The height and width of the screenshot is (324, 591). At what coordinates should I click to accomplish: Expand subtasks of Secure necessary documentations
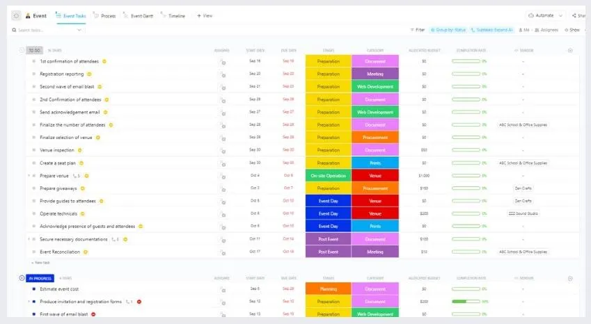29,239
